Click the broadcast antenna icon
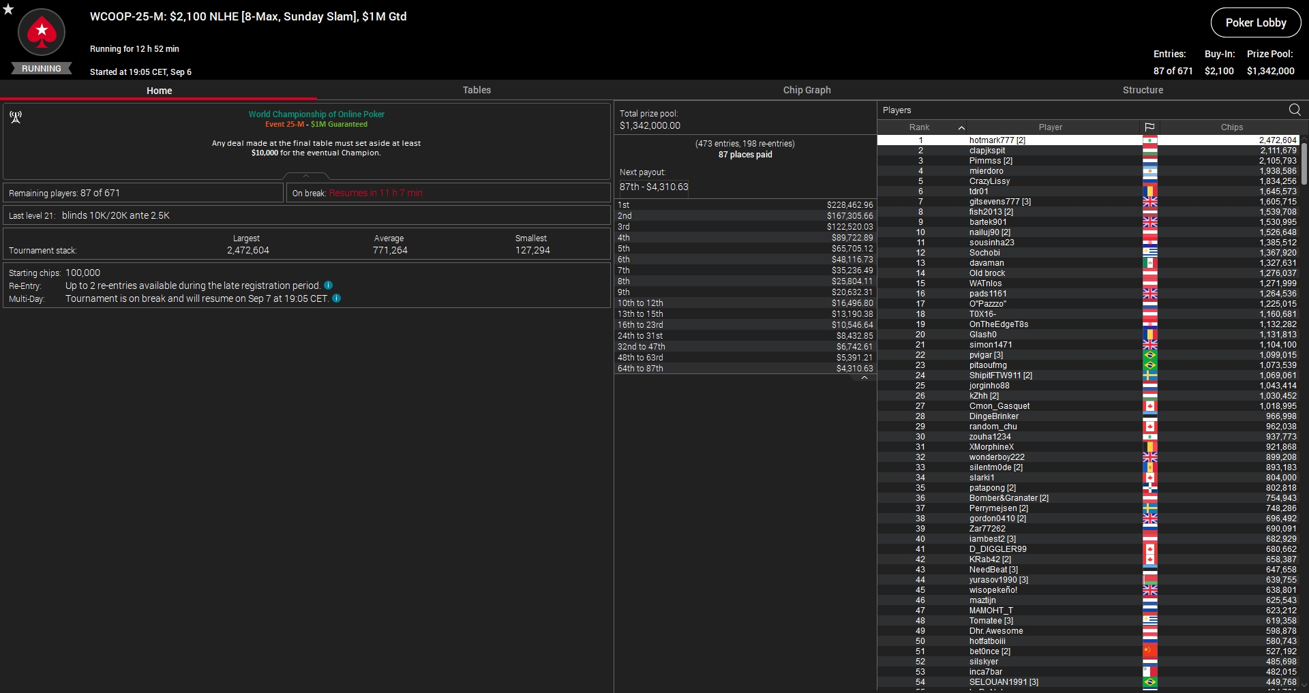 tap(16, 117)
